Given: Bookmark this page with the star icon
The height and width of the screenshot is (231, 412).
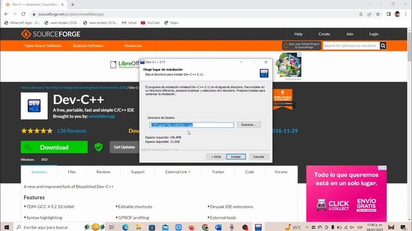Looking at the screenshot, I should [x=378, y=14].
